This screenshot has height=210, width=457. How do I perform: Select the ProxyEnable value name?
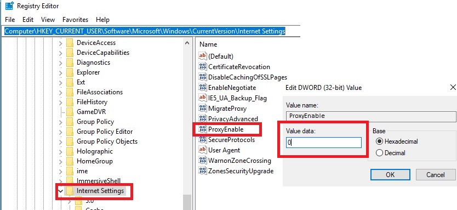(x=226, y=129)
